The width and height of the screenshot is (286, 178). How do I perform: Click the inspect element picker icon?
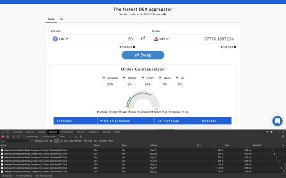pos(3,132)
